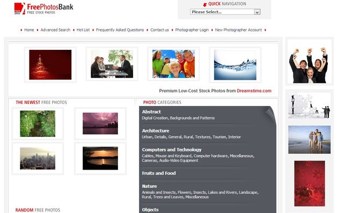Open the Objects category

[150, 210]
